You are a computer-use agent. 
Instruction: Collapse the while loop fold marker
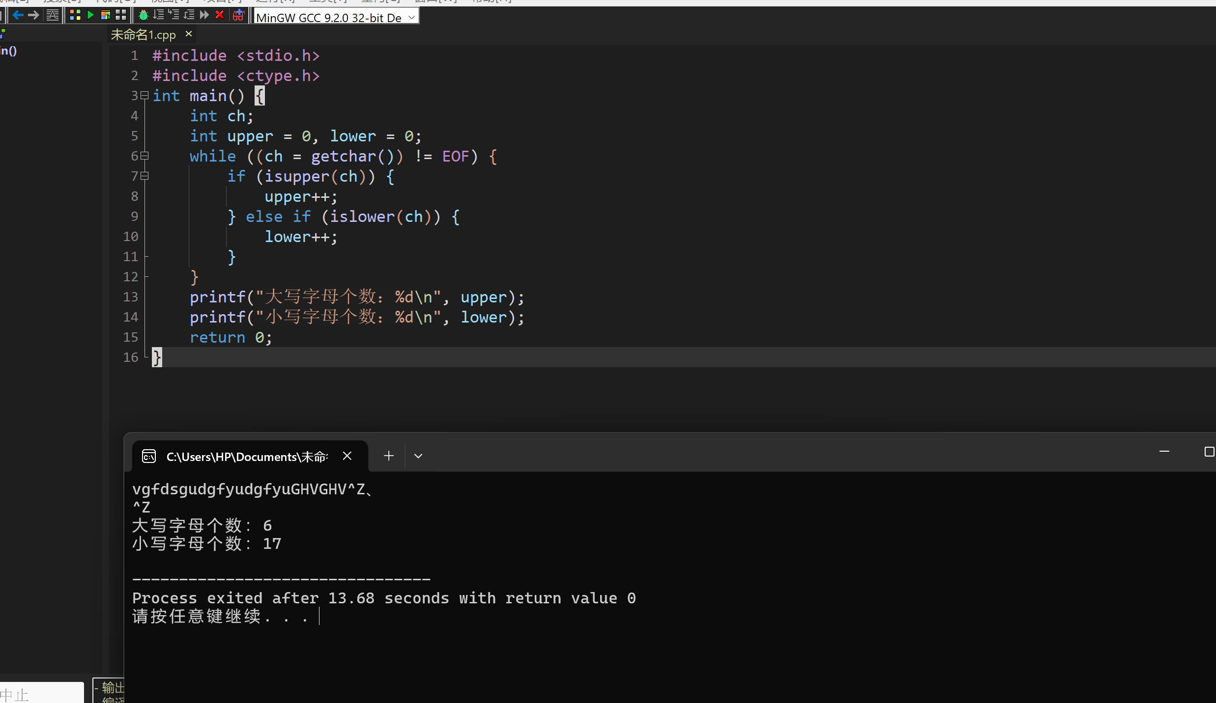point(145,156)
